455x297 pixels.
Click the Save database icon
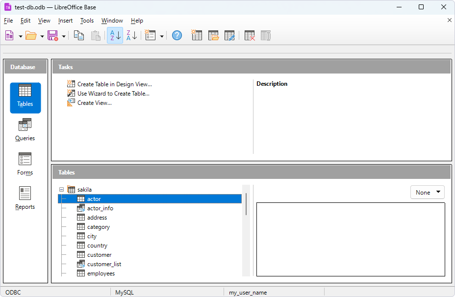pyautogui.click(x=52, y=35)
